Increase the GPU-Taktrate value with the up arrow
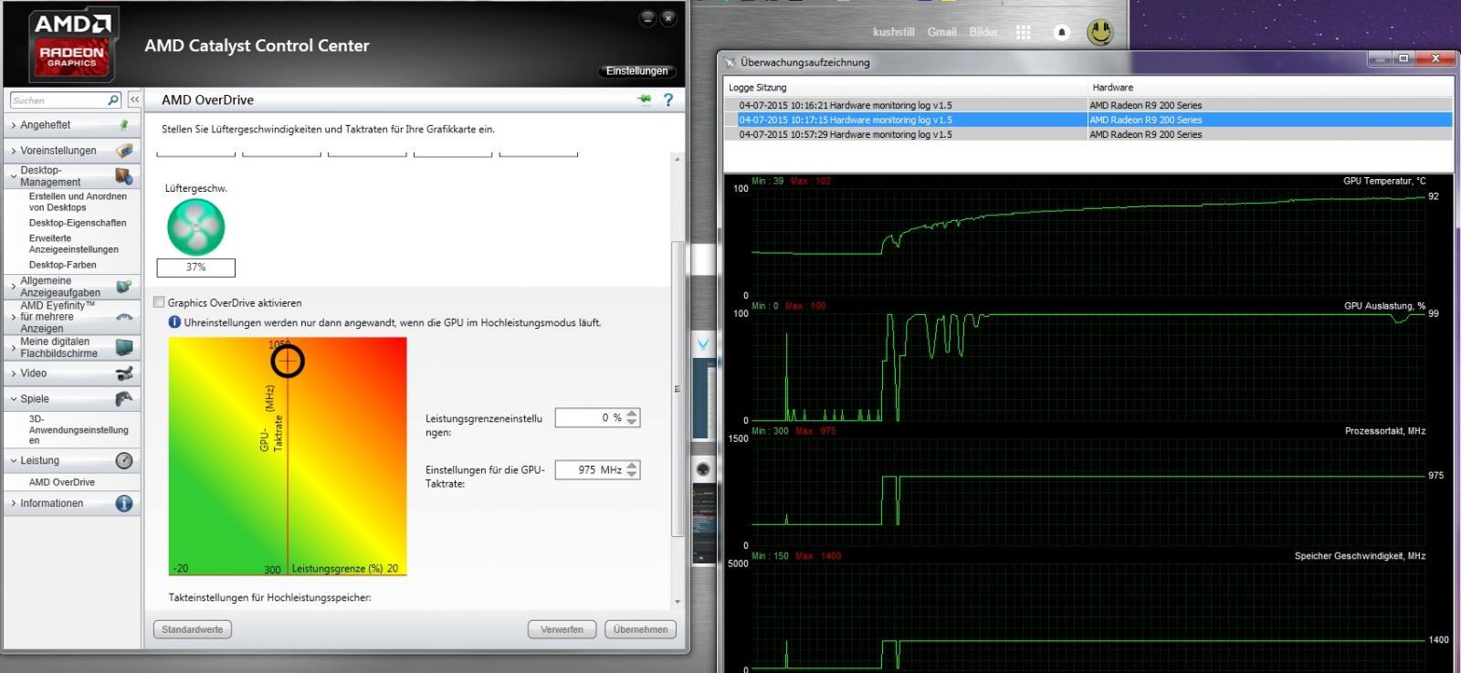Viewport: 1461px width, 673px height. [x=633, y=465]
